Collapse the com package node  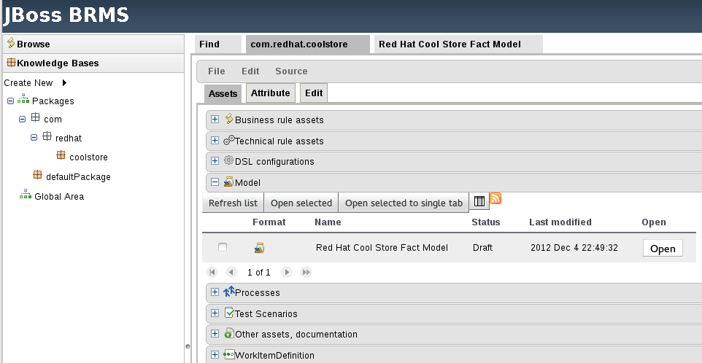(x=22, y=120)
